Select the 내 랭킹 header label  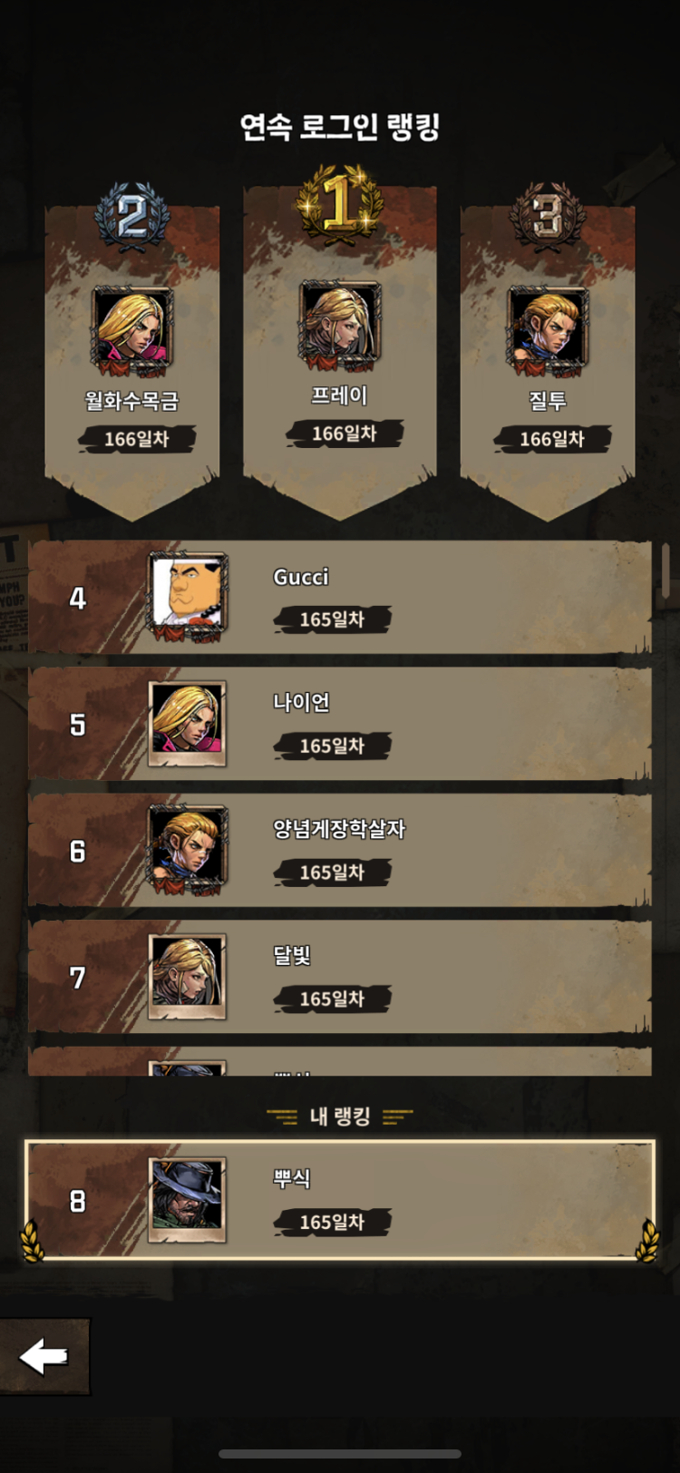point(340,1117)
